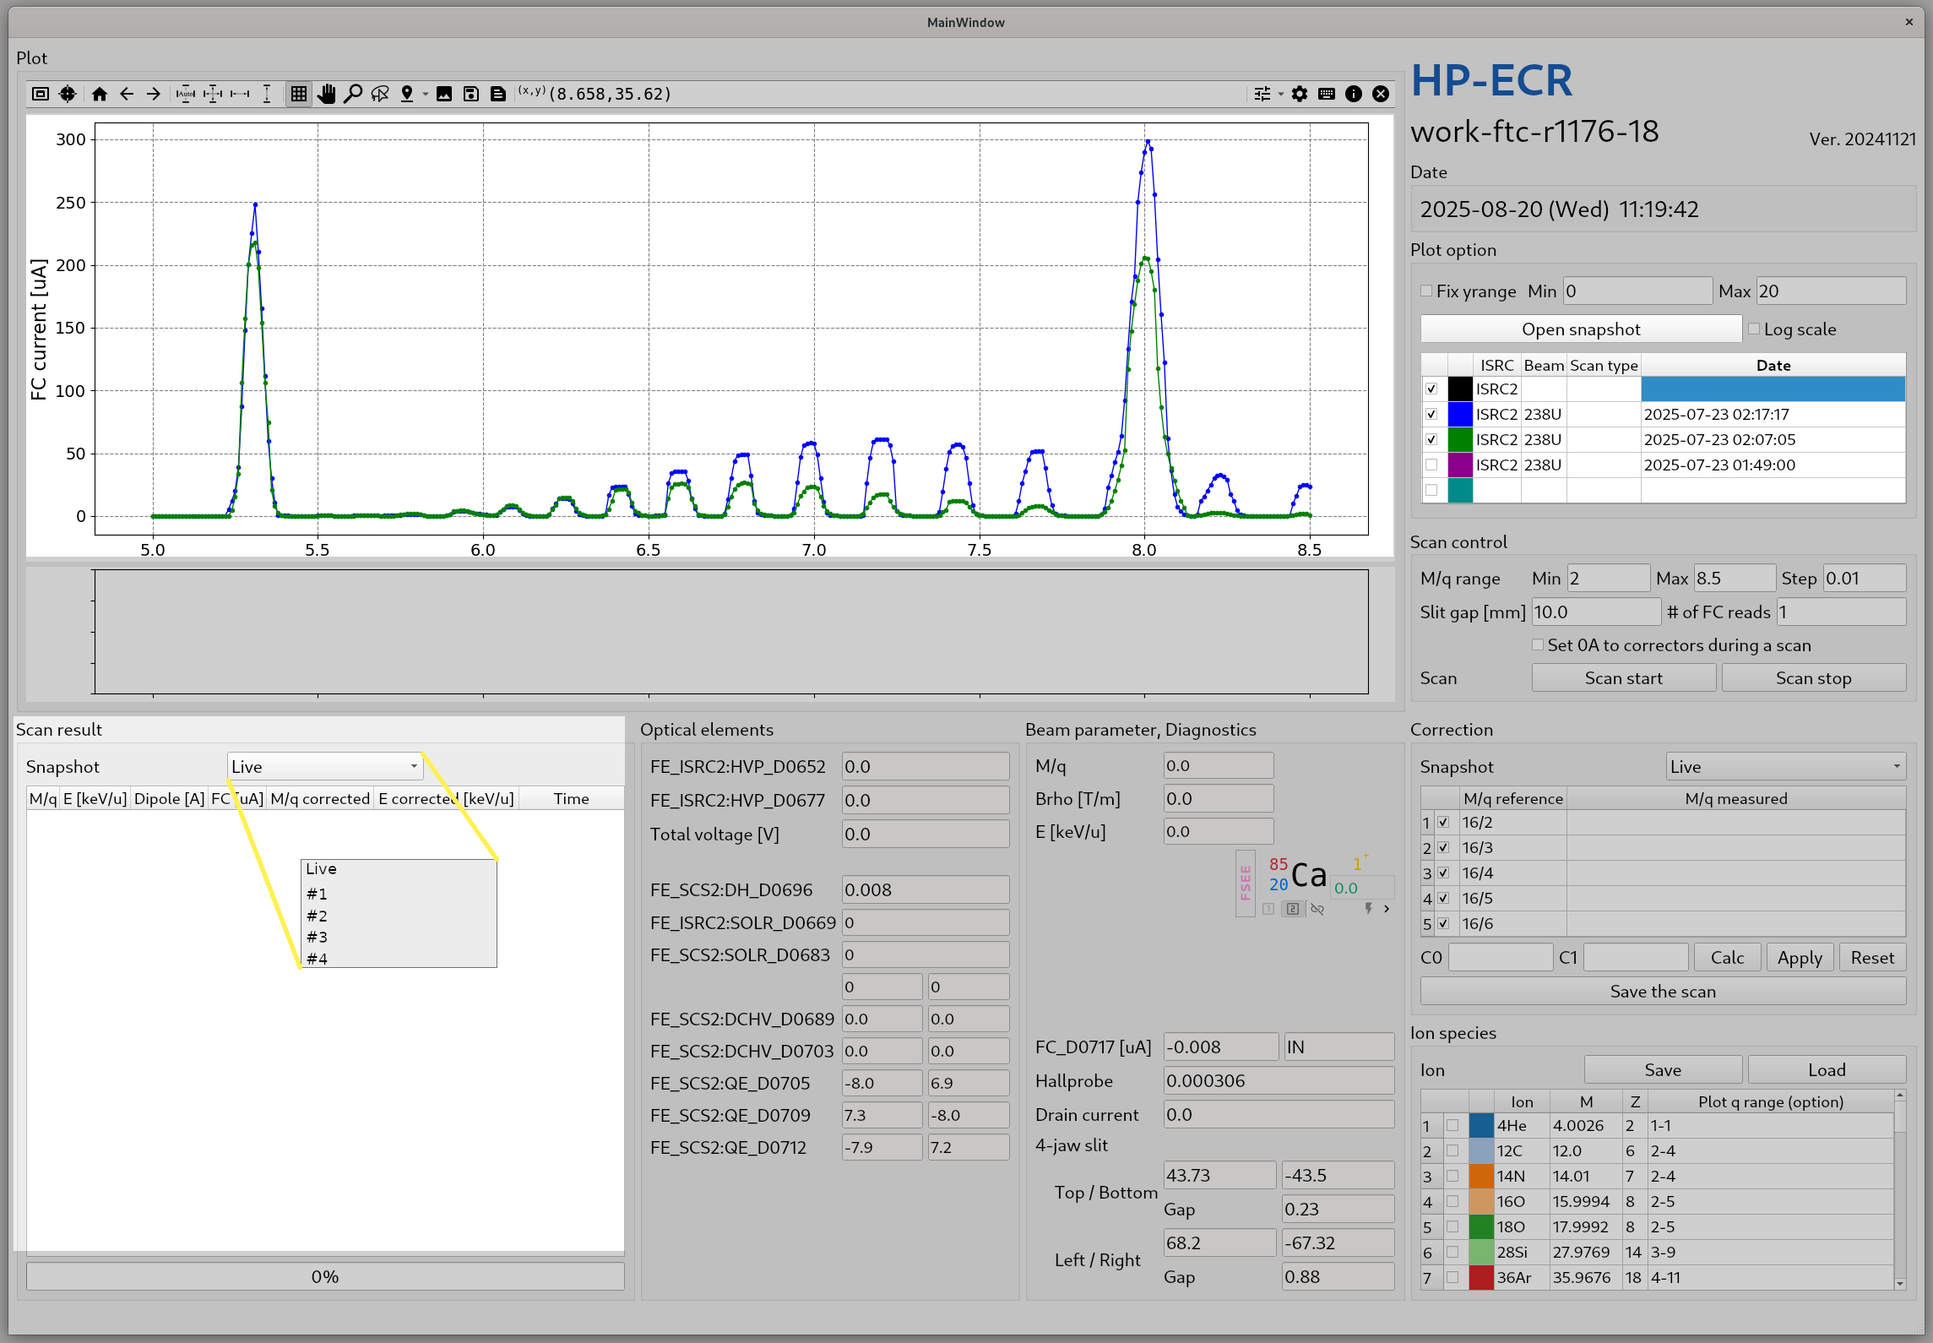
Task: Select the pan hand tool
Action: click(326, 94)
